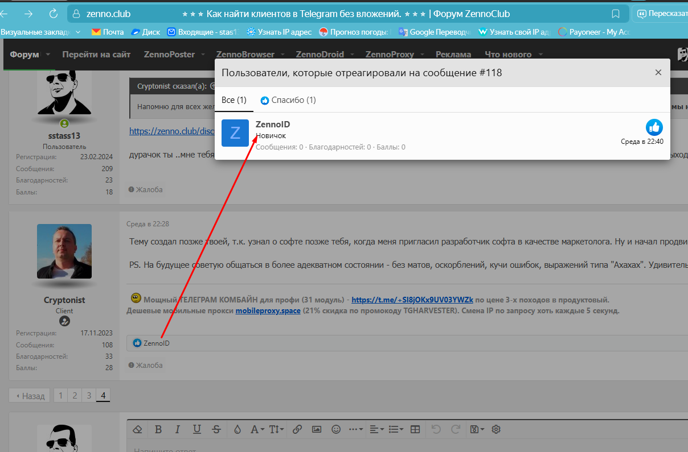Click the blue thumbs-up reaction icon
Viewport: 688px width, 452px height.
click(x=654, y=127)
